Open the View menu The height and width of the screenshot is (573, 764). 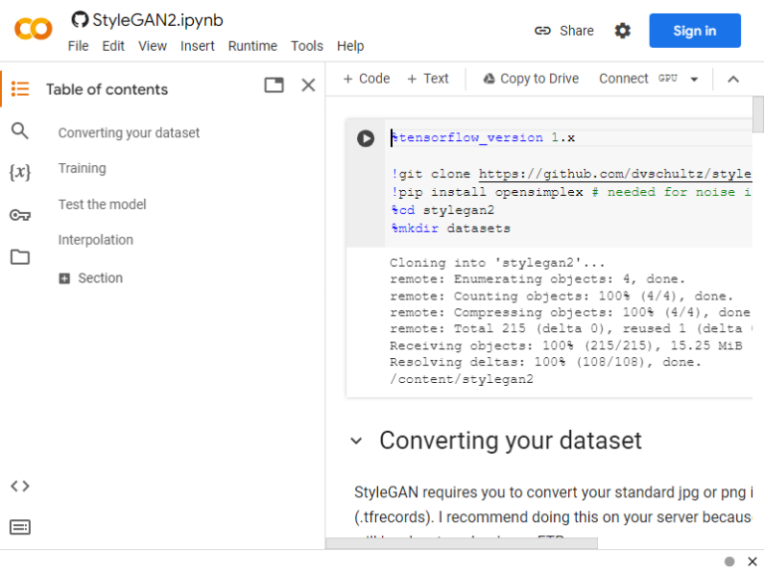coord(152,46)
